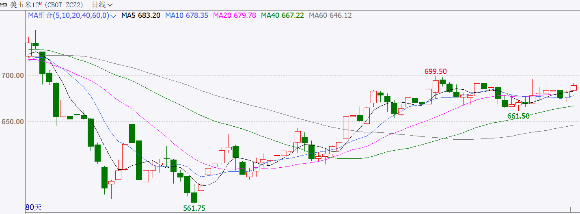
Task: Click the 699.50 high price label
Action: [x=436, y=71]
